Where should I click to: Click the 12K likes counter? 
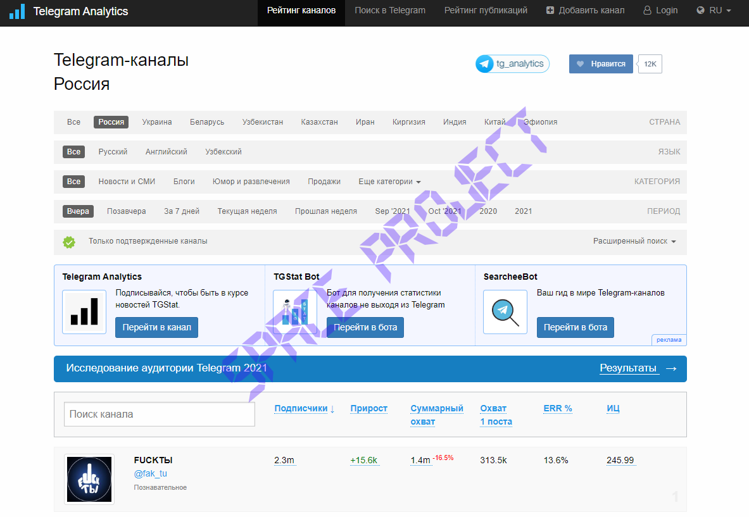650,64
